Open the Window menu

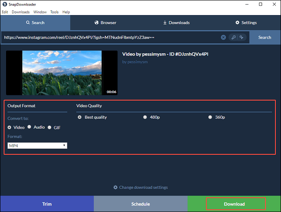(x=40, y=12)
